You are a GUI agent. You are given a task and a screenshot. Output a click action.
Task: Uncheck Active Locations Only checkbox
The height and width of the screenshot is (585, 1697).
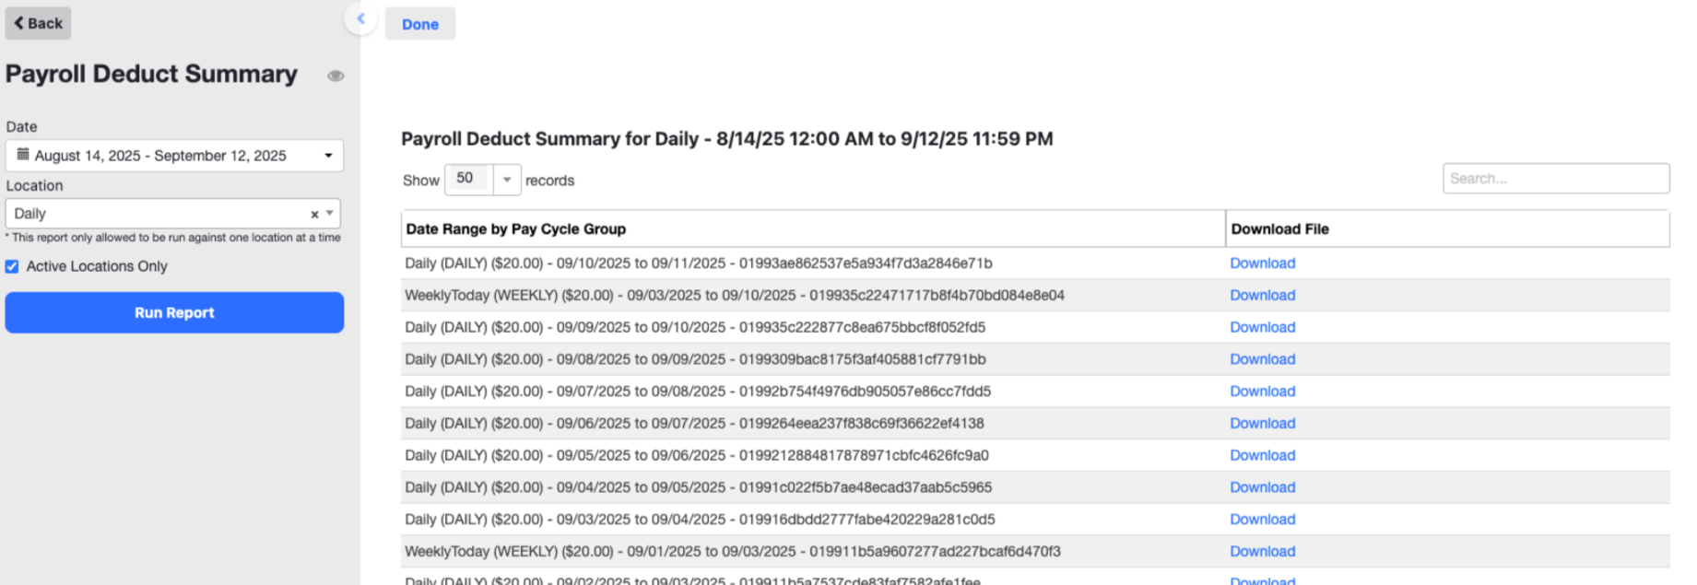(12, 266)
